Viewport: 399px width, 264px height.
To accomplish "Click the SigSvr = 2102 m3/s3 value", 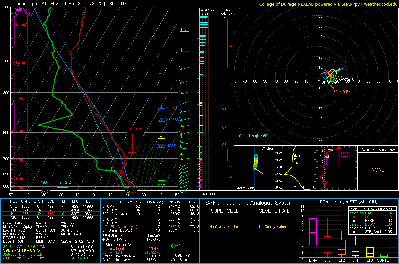I will tap(77, 242).
